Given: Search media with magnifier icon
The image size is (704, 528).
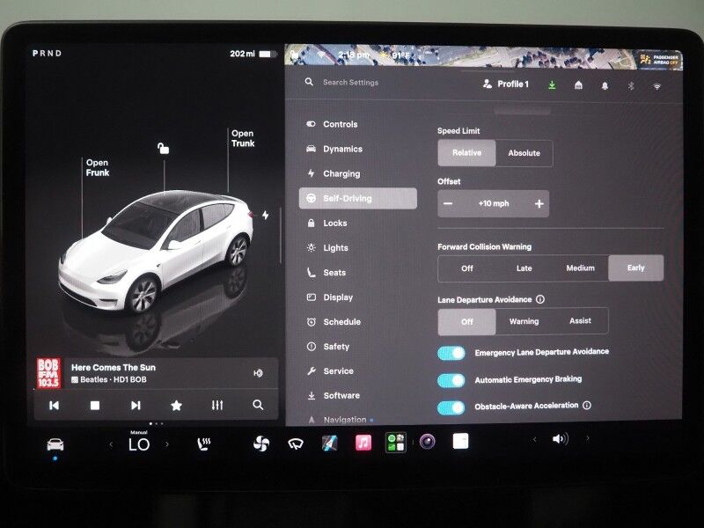Looking at the screenshot, I should click(258, 405).
